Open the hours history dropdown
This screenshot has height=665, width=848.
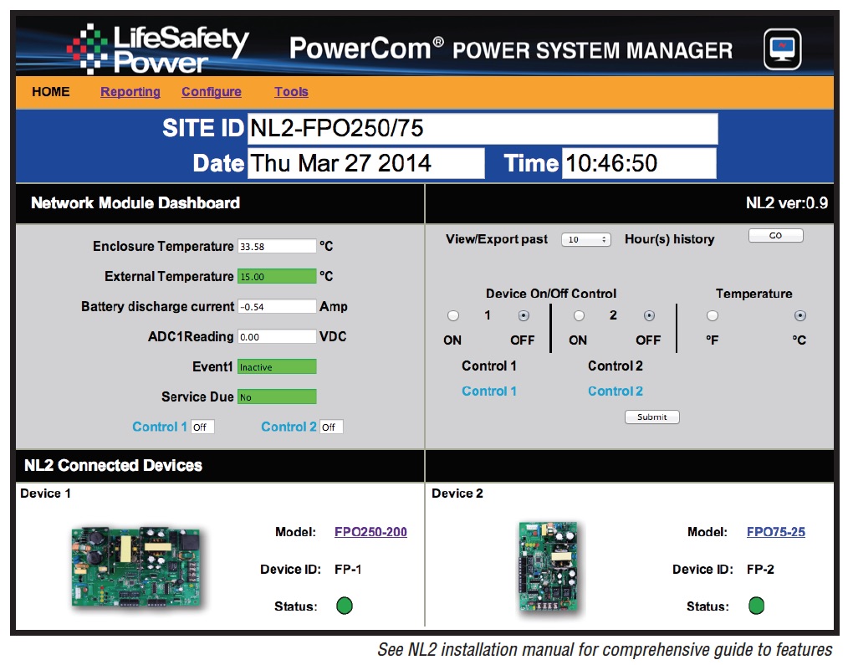coord(585,240)
